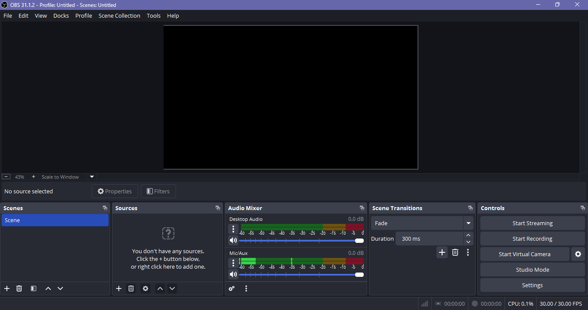
Task: Add a new source with the plus icon
Action: [118, 288]
